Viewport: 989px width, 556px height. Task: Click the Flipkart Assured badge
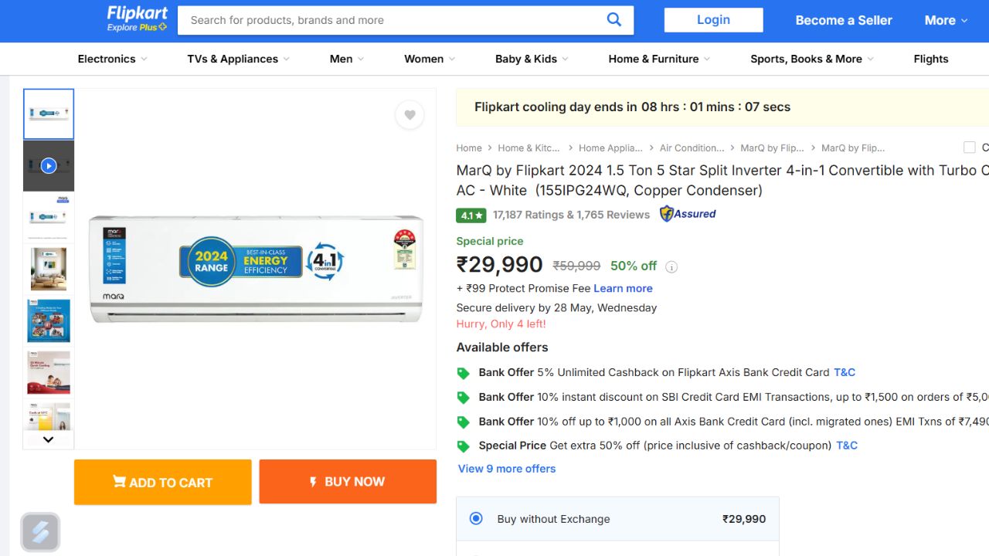(x=688, y=214)
